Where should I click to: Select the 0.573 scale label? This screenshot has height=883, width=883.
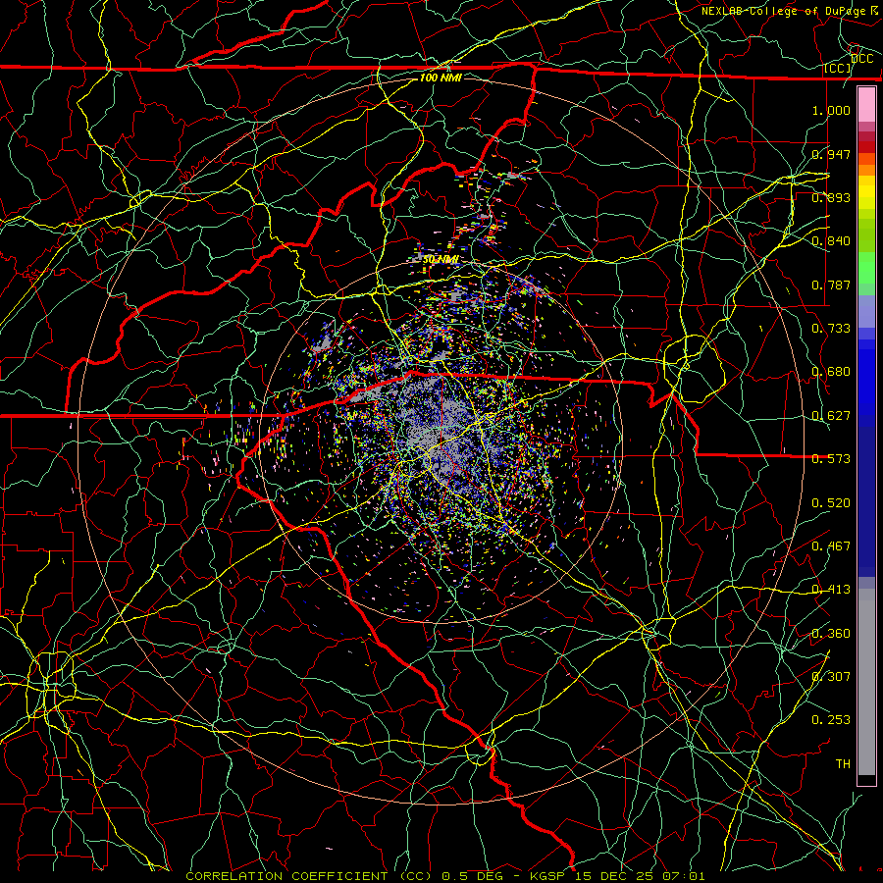[x=831, y=458]
